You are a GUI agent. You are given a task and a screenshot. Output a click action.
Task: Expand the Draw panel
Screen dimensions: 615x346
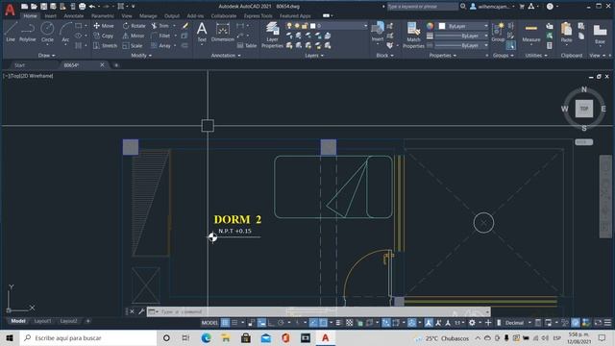click(x=47, y=56)
